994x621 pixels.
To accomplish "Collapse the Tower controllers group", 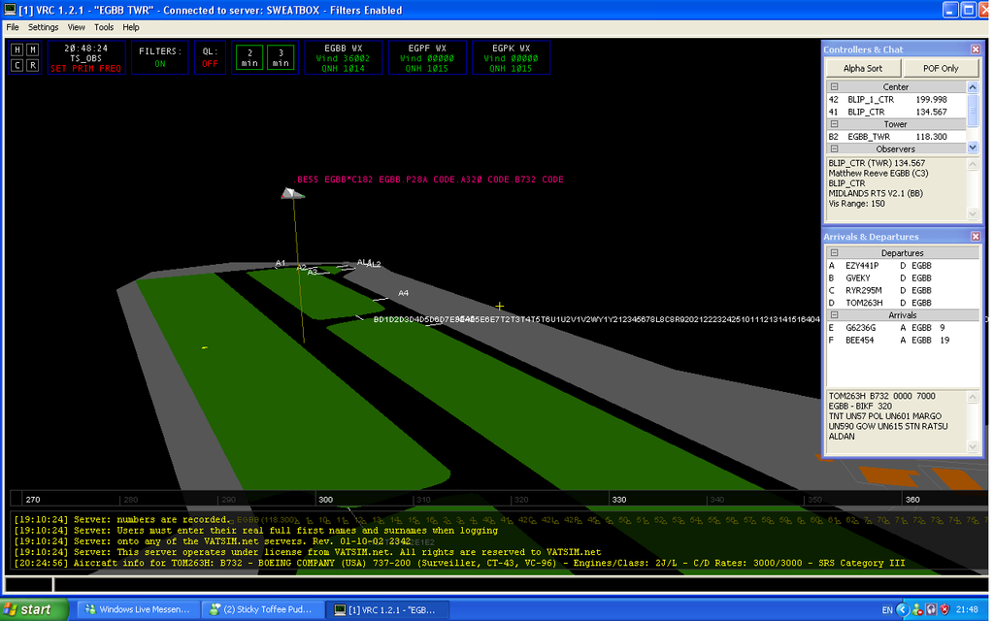I will 834,124.
